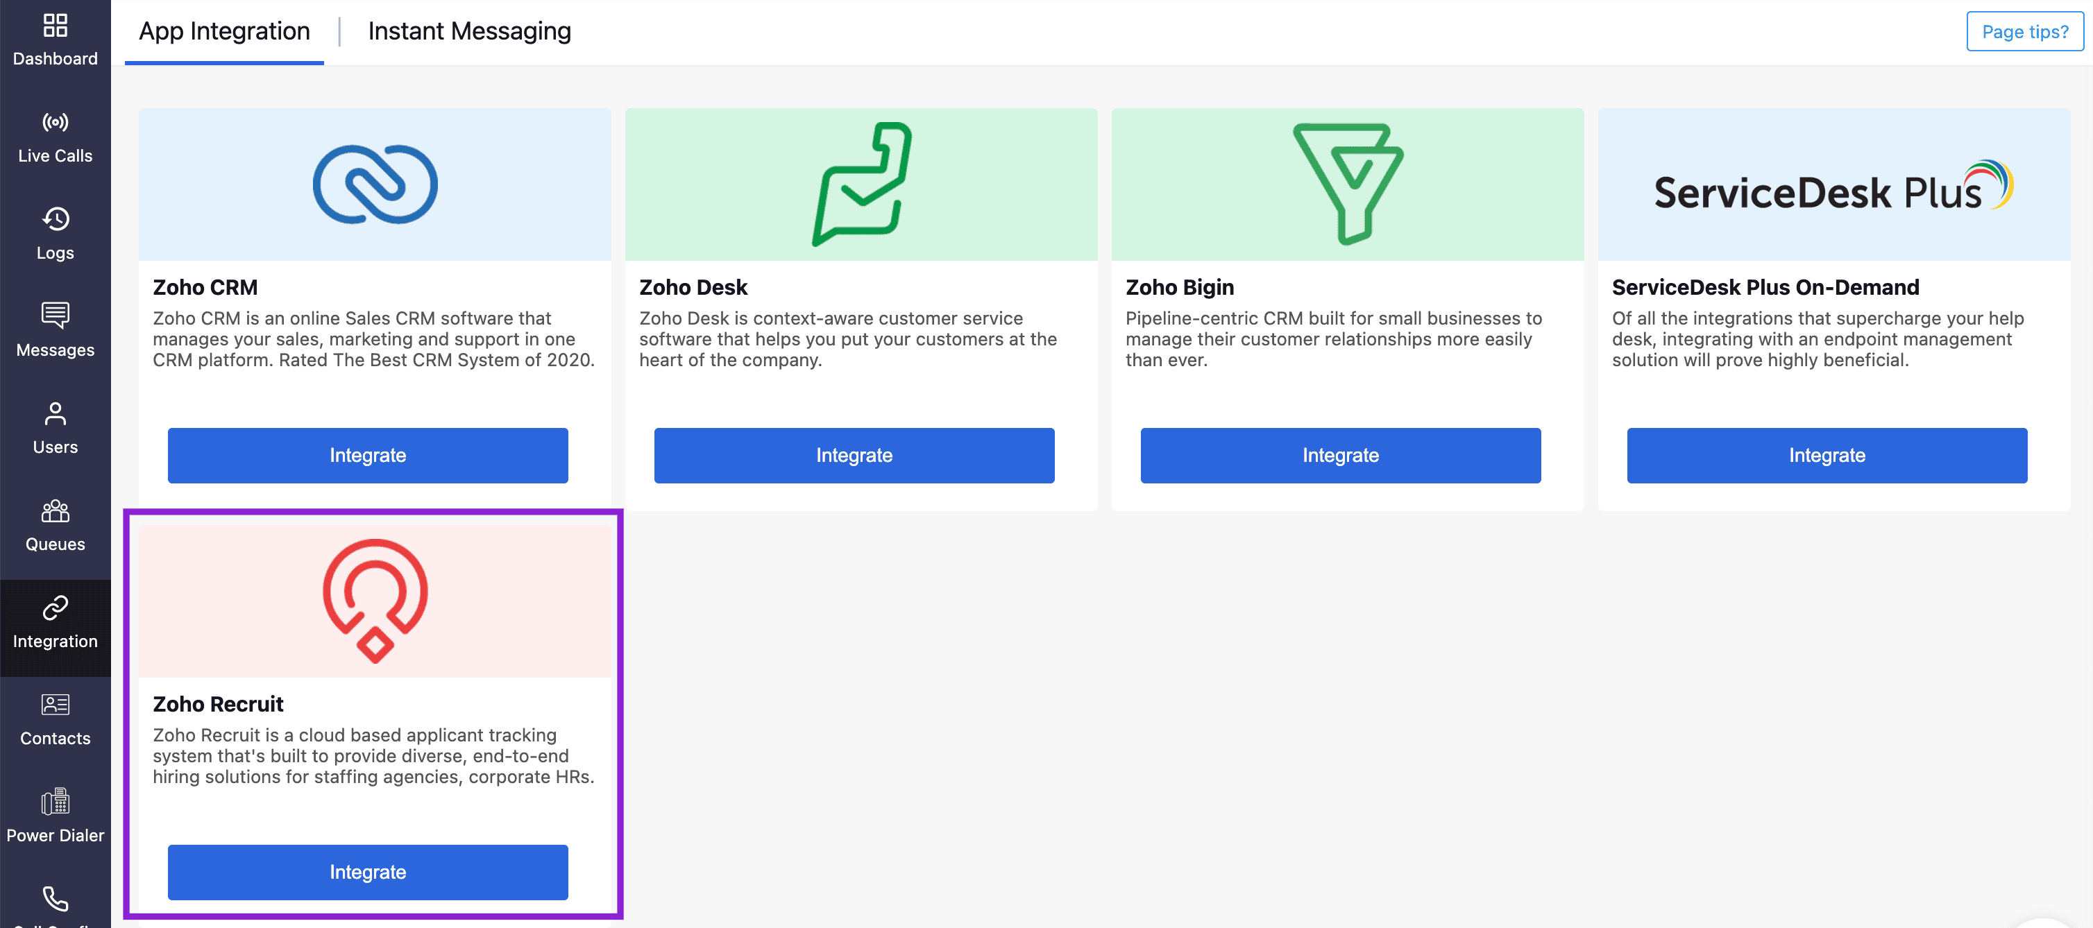Switch to the App Integration tab
Screen dimensions: 2093x928
pos(224,32)
